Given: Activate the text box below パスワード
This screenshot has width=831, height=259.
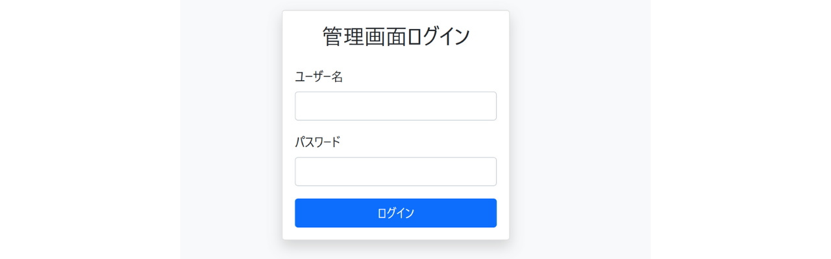Looking at the screenshot, I should click(395, 172).
